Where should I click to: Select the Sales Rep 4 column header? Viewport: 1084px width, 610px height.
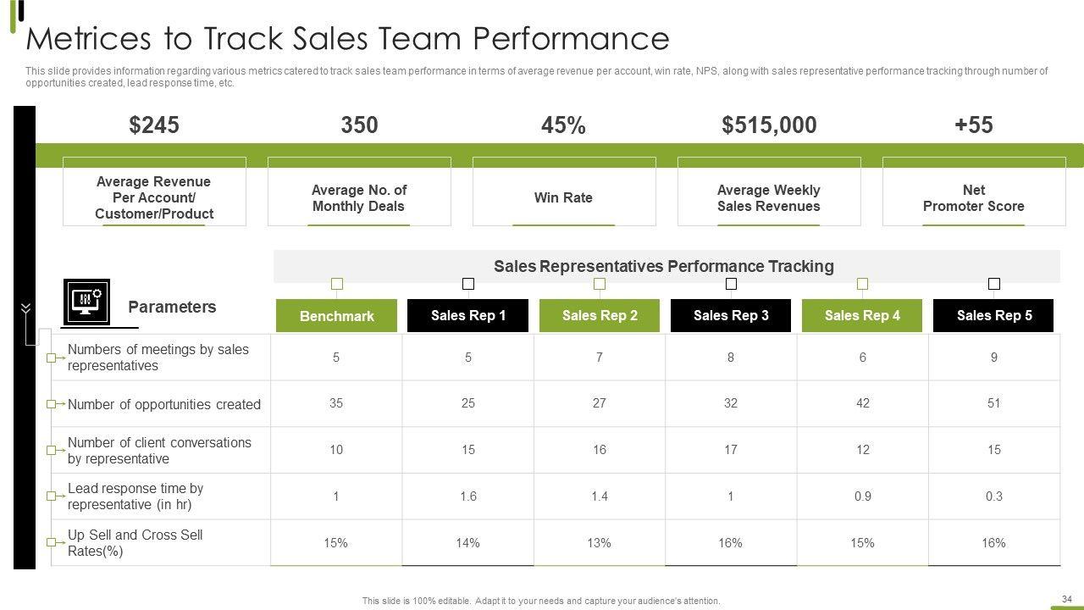click(x=862, y=315)
